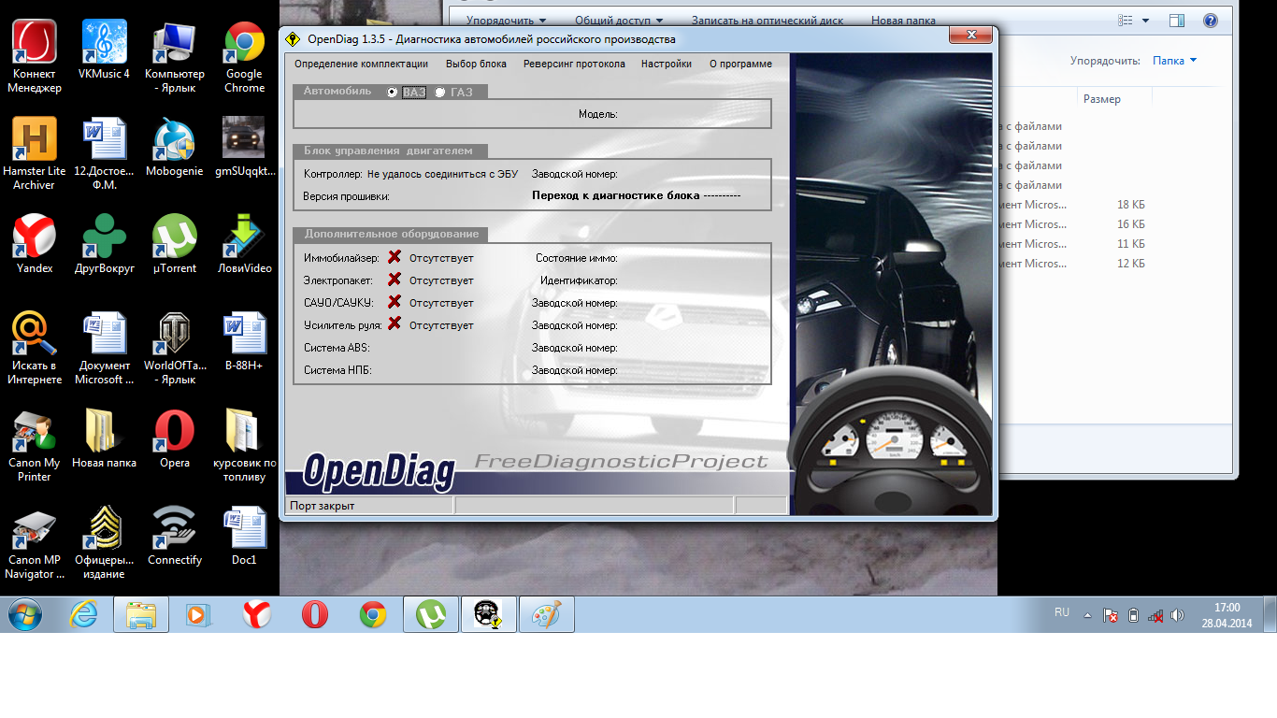Show hidden tray icons arrow

pyautogui.click(x=1087, y=616)
